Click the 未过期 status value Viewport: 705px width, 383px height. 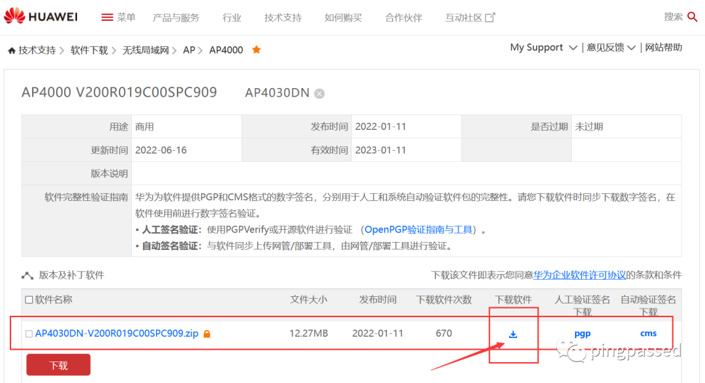pyautogui.click(x=589, y=127)
